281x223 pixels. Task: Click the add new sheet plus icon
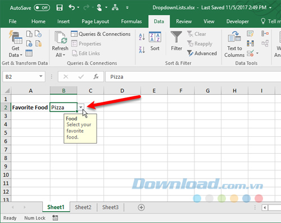point(141,207)
